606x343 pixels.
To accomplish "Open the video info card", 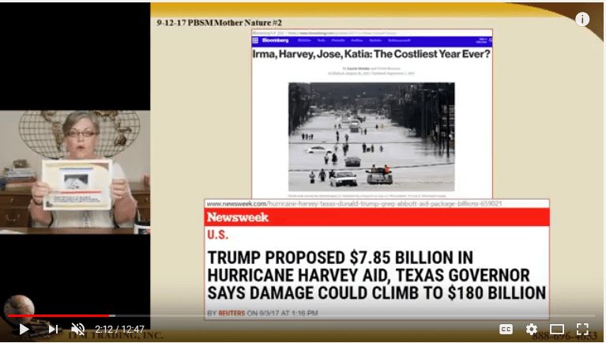I will click(x=582, y=19).
